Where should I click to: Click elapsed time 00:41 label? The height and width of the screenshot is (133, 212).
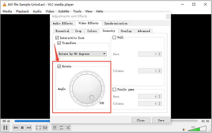(x=6, y=121)
